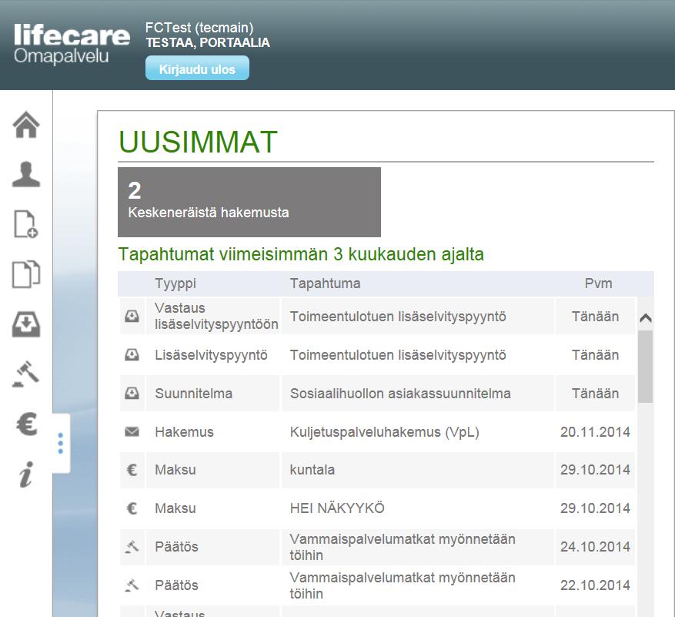Screen dimensions: 675x617
Task: Open the user profile icon in sidebar
Action: click(x=26, y=174)
